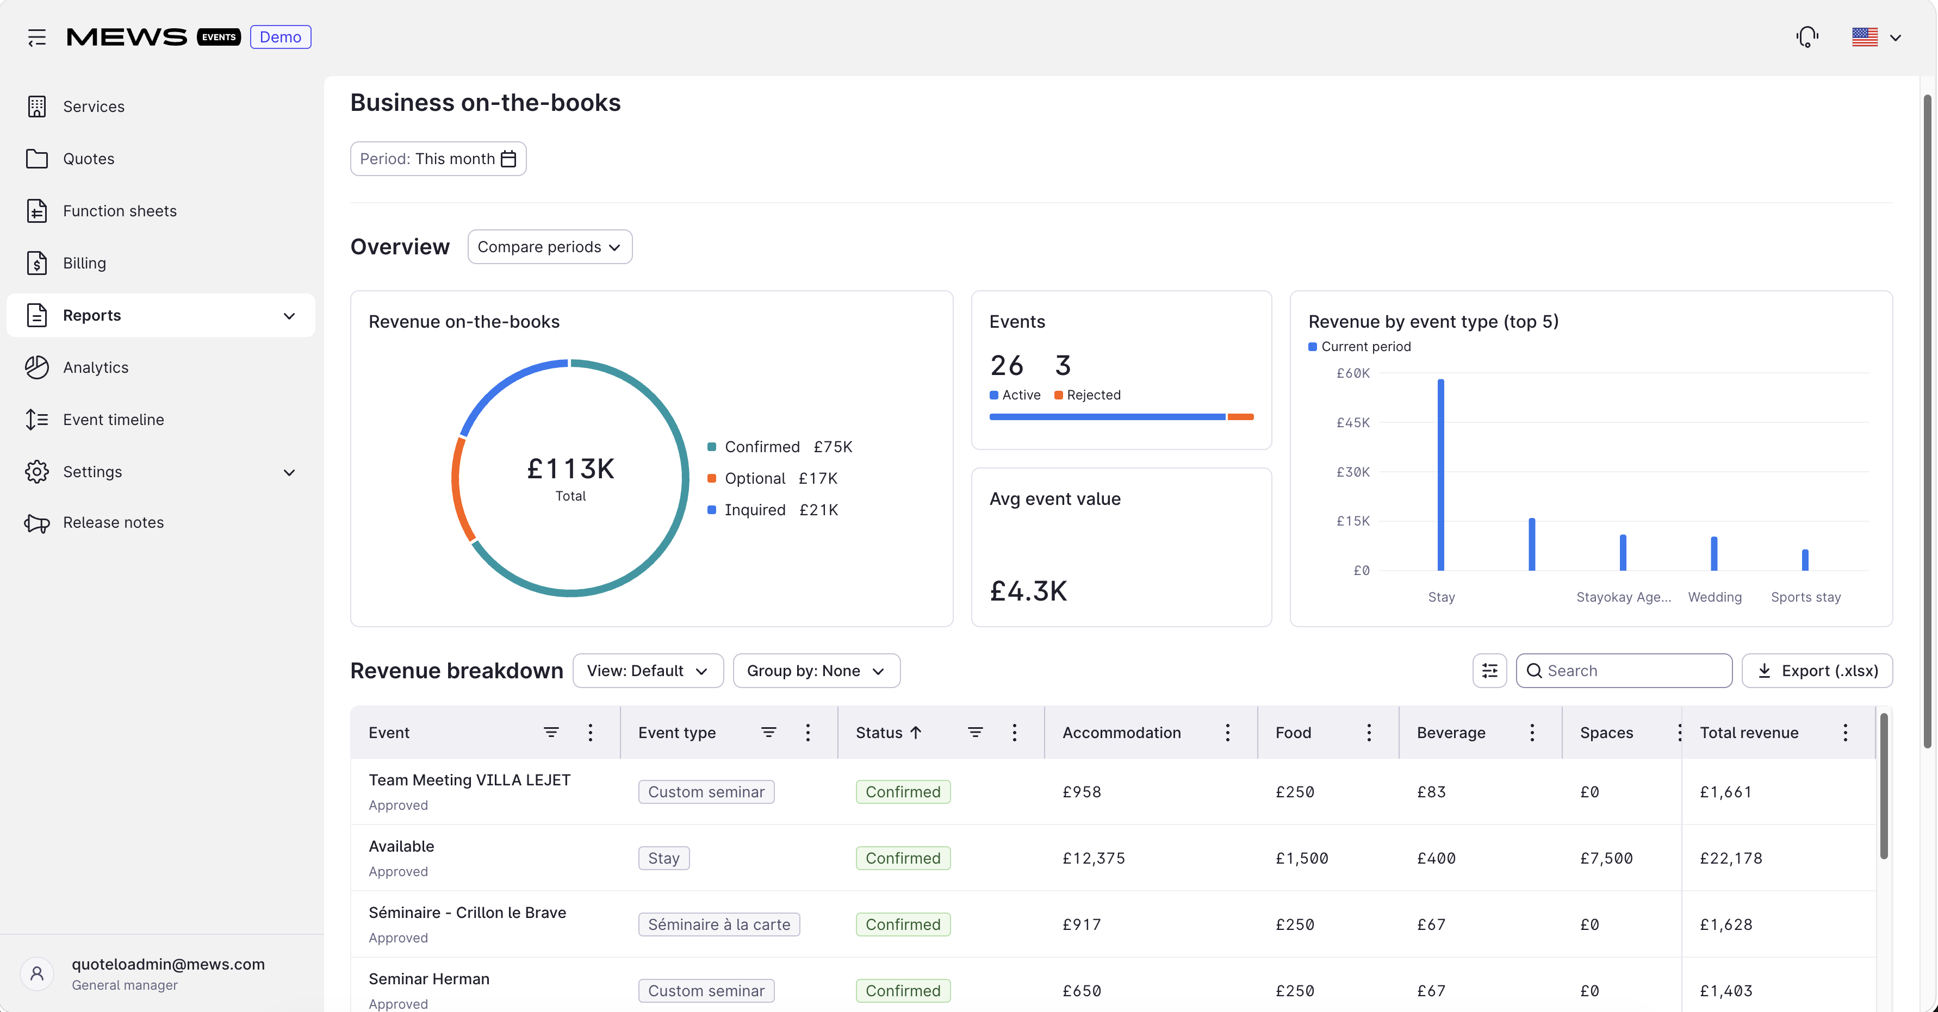Open Event type column options menu
Screen dimensions: 1938x1012
(x=808, y=732)
